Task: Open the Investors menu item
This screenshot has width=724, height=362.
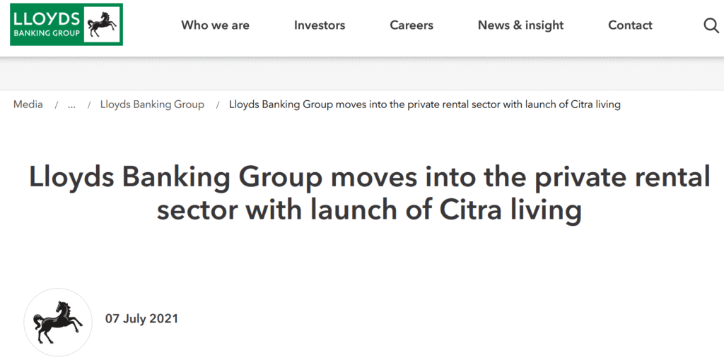Action: tap(320, 25)
